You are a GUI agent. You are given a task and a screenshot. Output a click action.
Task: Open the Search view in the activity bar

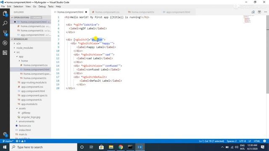click(x=5, y=23)
